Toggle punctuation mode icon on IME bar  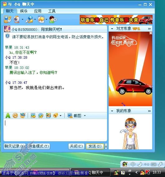(147, 164)
